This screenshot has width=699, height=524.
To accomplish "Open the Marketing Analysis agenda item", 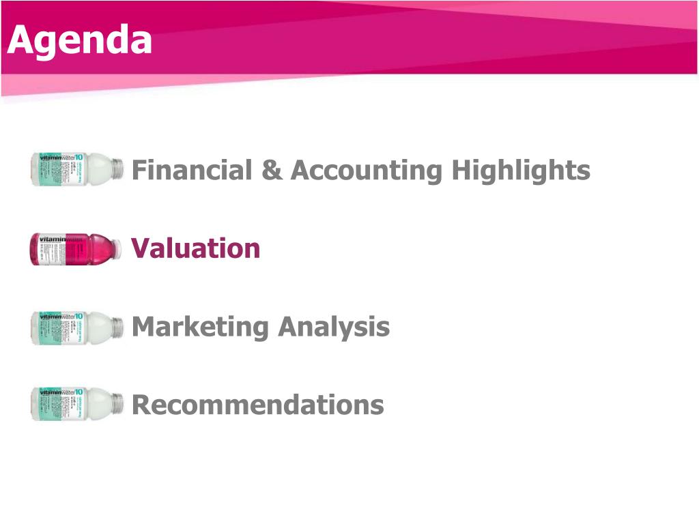I will 261,327.
